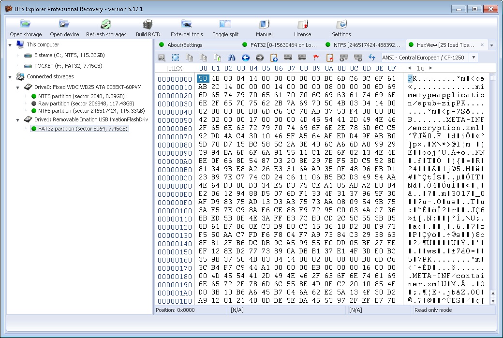This screenshot has width=503, height=338.
Task: Select Drive1: Removable Imation USB entry
Action: coord(91,119)
